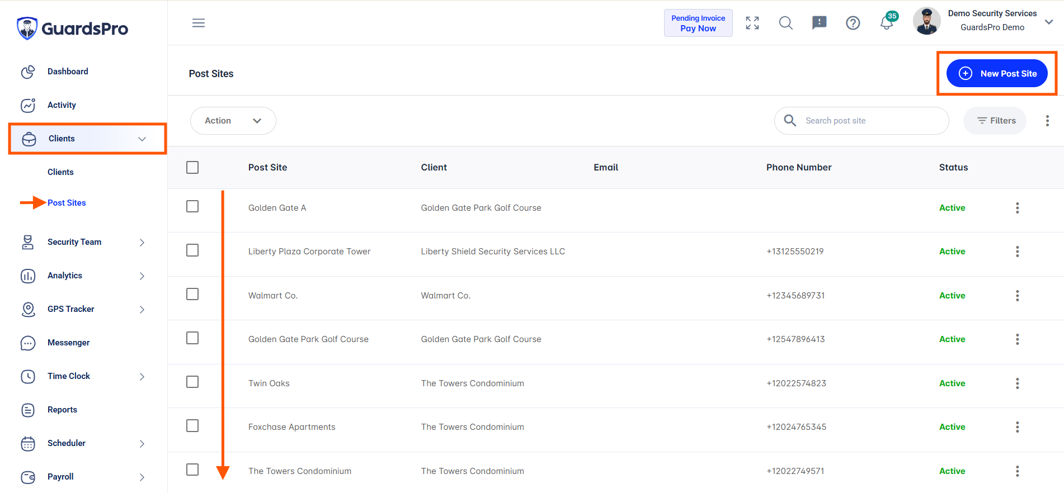Open the header search icon
The image size is (1064, 493).
(786, 23)
